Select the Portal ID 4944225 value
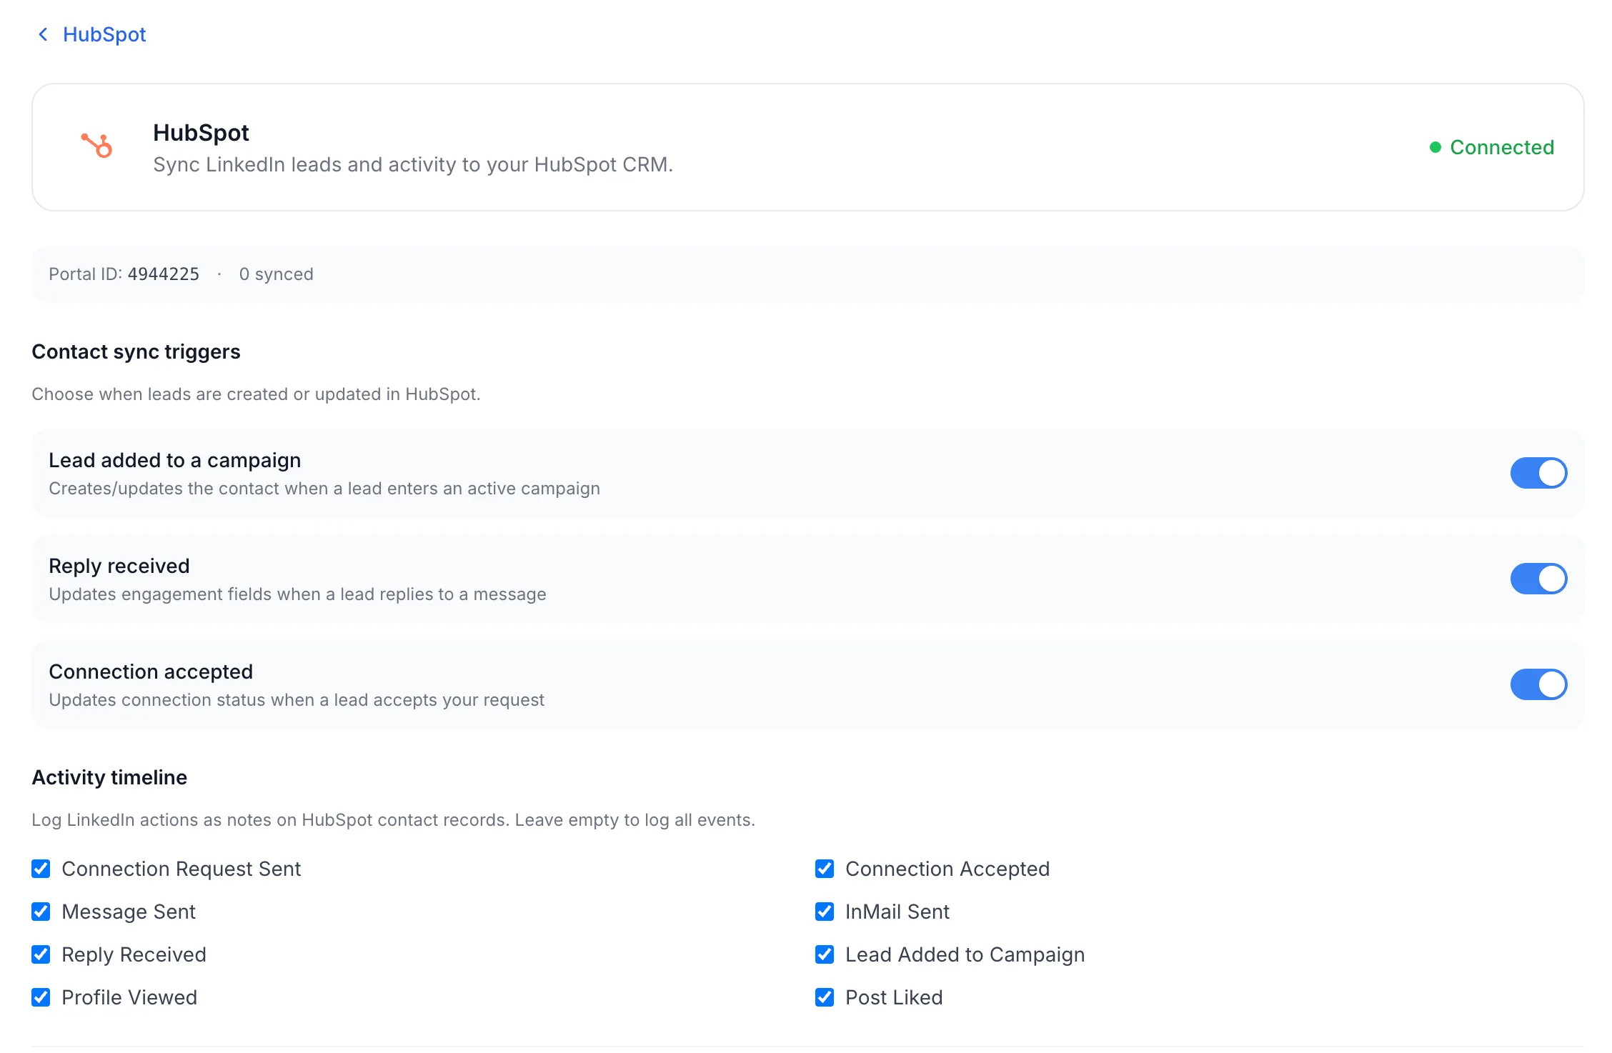Screen dimensions: 1612x1053 pos(163,274)
